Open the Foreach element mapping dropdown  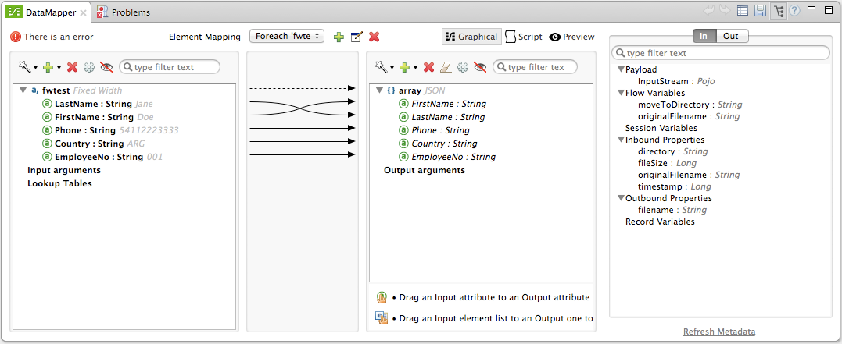click(x=287, y=37)
